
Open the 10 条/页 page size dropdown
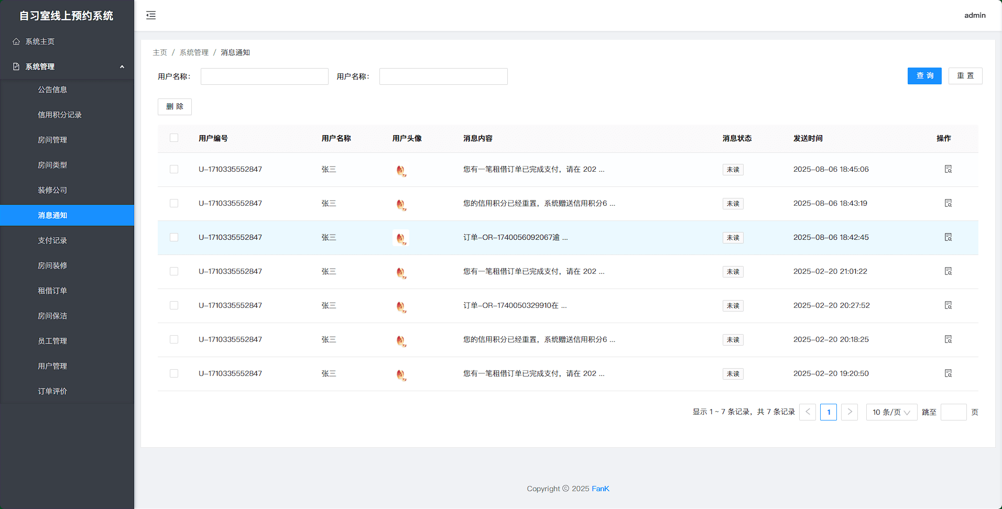pos(891,412)
